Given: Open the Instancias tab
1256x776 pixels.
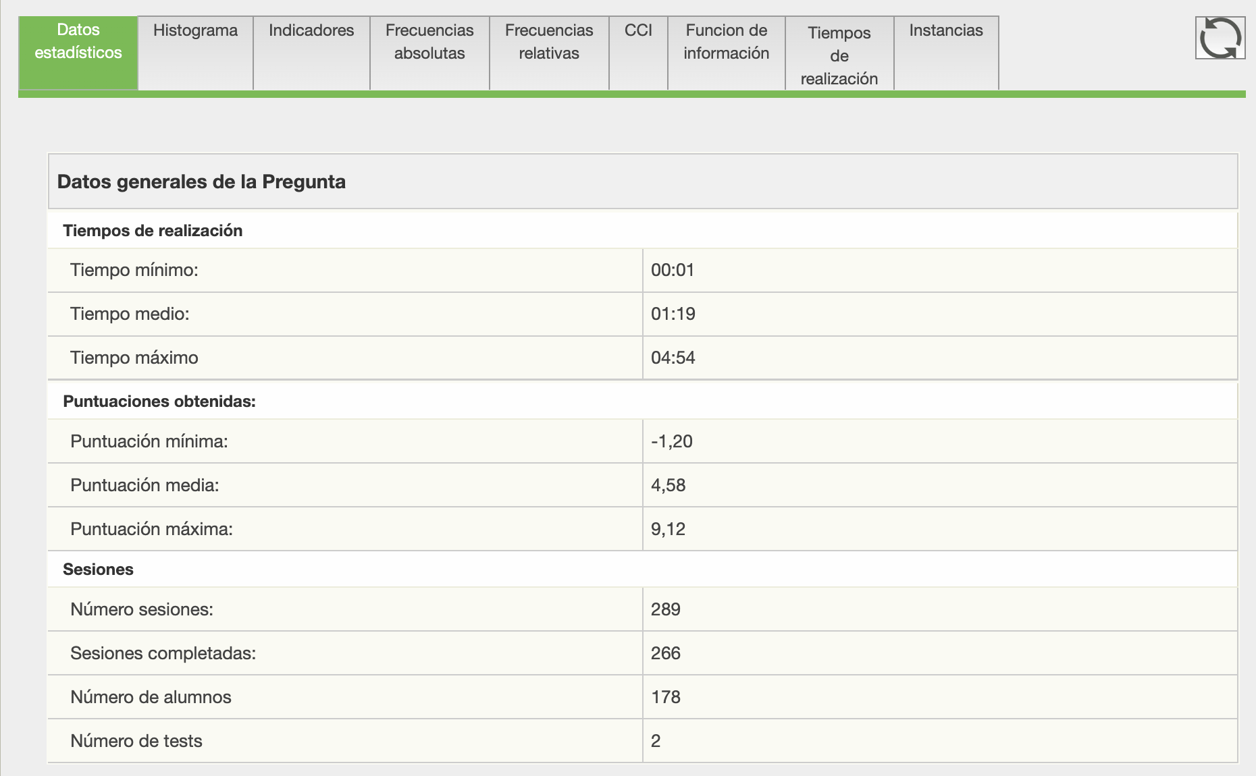Looking at the screenshot, I should pyautogui.click(x=945, y=31).
